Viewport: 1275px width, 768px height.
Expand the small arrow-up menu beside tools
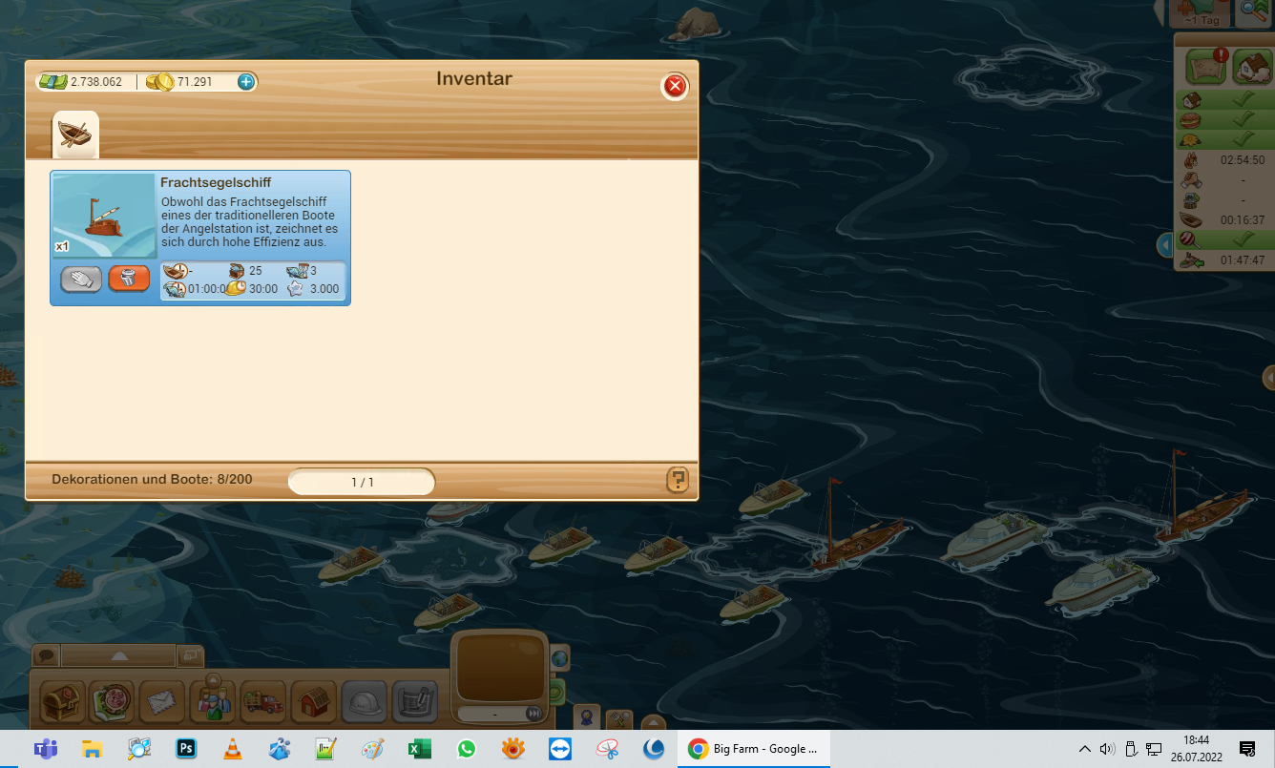653,722
